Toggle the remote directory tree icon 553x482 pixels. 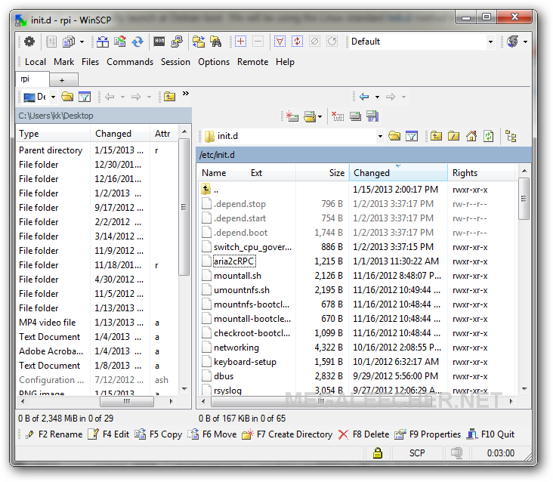click(511, 136)
